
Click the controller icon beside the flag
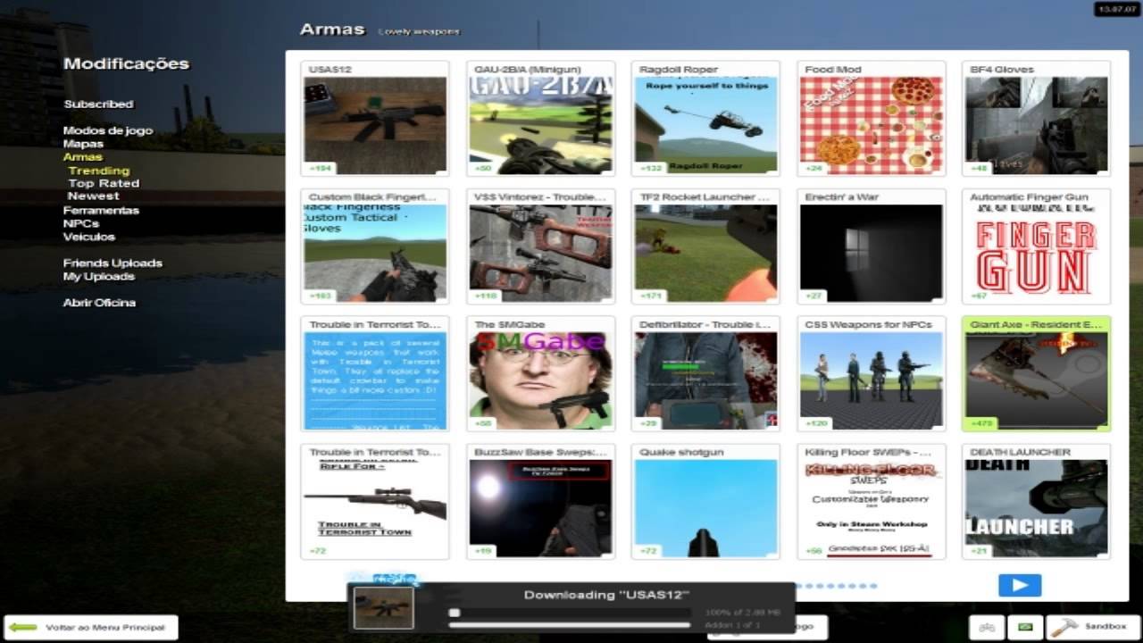[x=988, y=627]
